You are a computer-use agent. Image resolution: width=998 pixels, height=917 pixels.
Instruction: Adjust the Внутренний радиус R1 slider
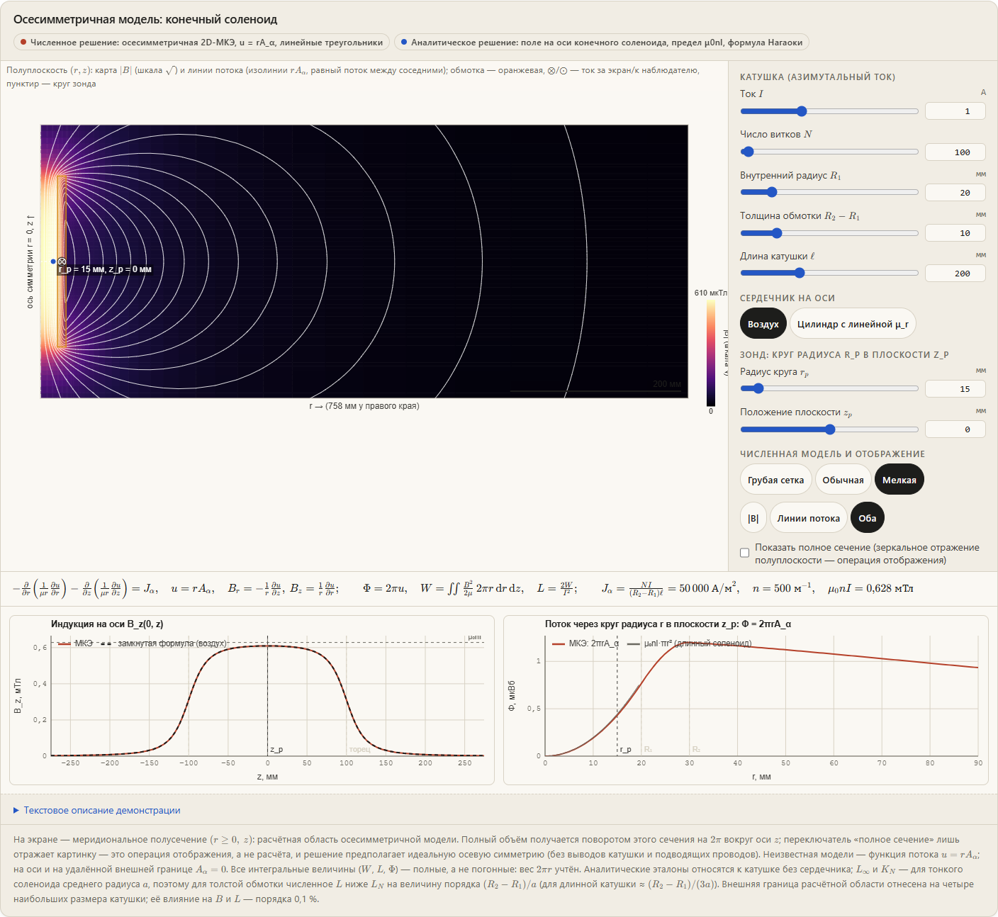pos(829,192)
